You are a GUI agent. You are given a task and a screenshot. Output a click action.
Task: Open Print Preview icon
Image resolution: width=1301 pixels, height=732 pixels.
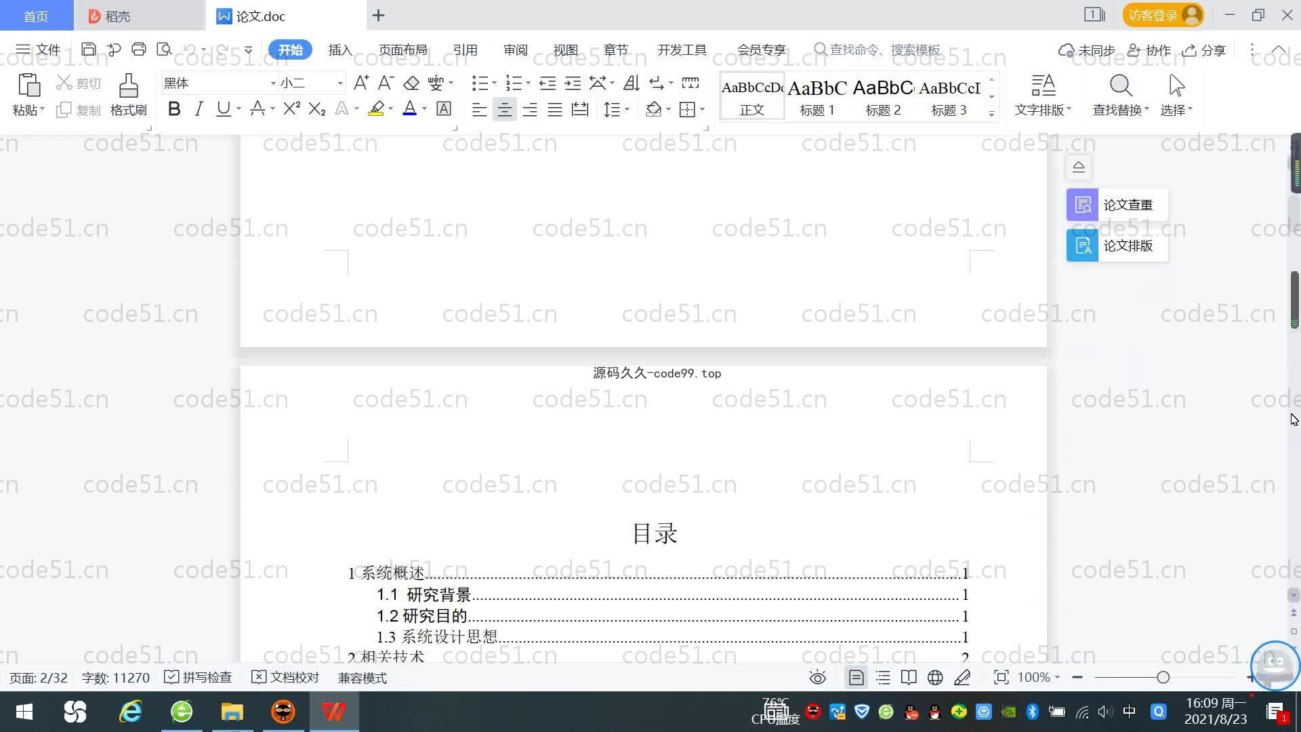tap(164, 49)
